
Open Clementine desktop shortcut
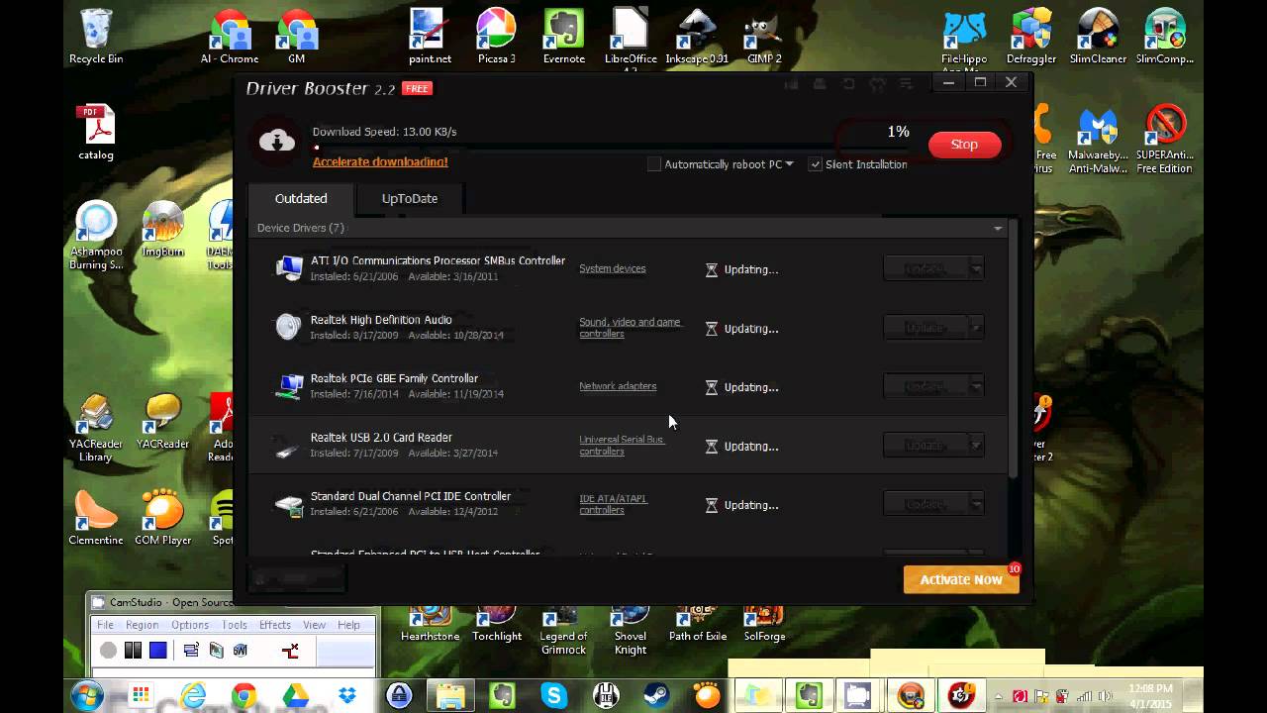(96, 517)
